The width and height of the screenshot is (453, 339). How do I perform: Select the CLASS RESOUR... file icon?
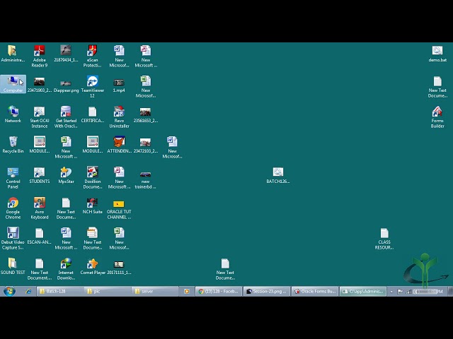[384, 239]
